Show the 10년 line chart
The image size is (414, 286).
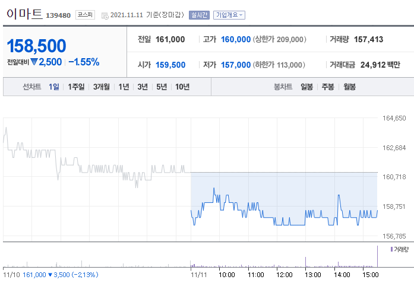pos(182,87)
